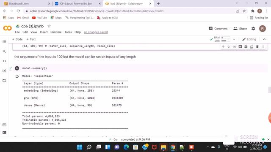Open browser extensions puzzle icon
This screenshot has width=271, height=152.
pos(252,11)
